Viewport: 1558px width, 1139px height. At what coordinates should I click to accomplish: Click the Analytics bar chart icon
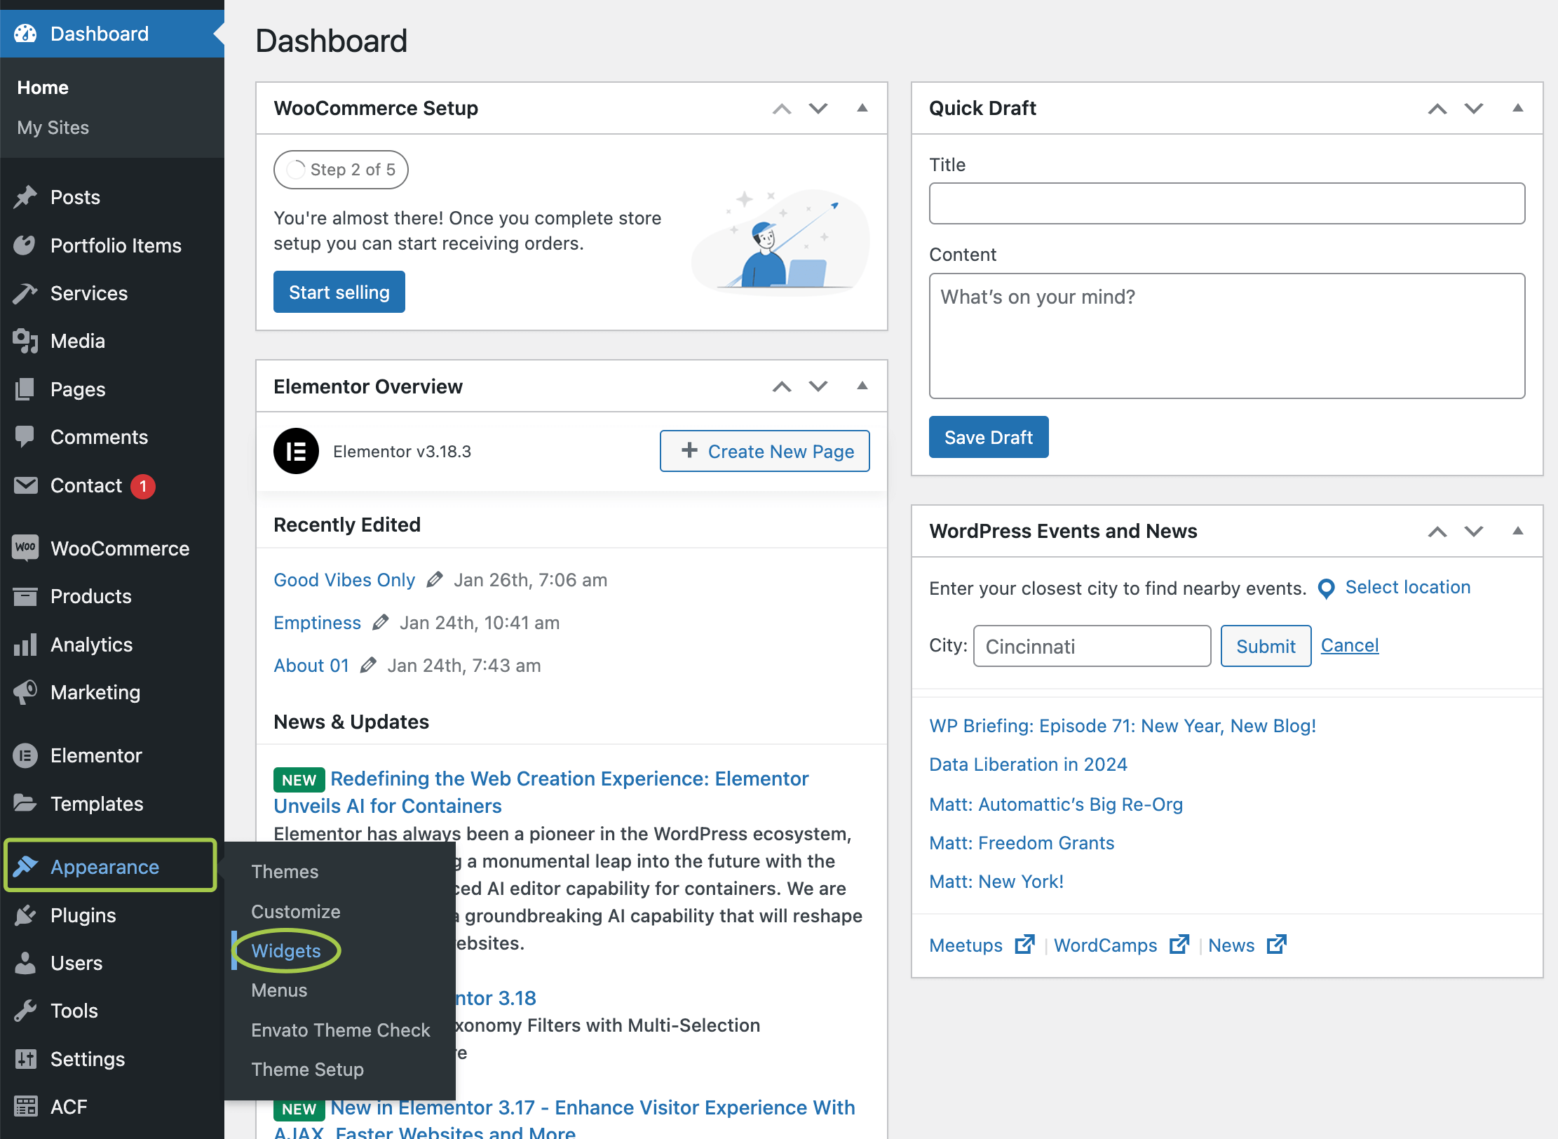pyautogui.click(x=25, y=645)
